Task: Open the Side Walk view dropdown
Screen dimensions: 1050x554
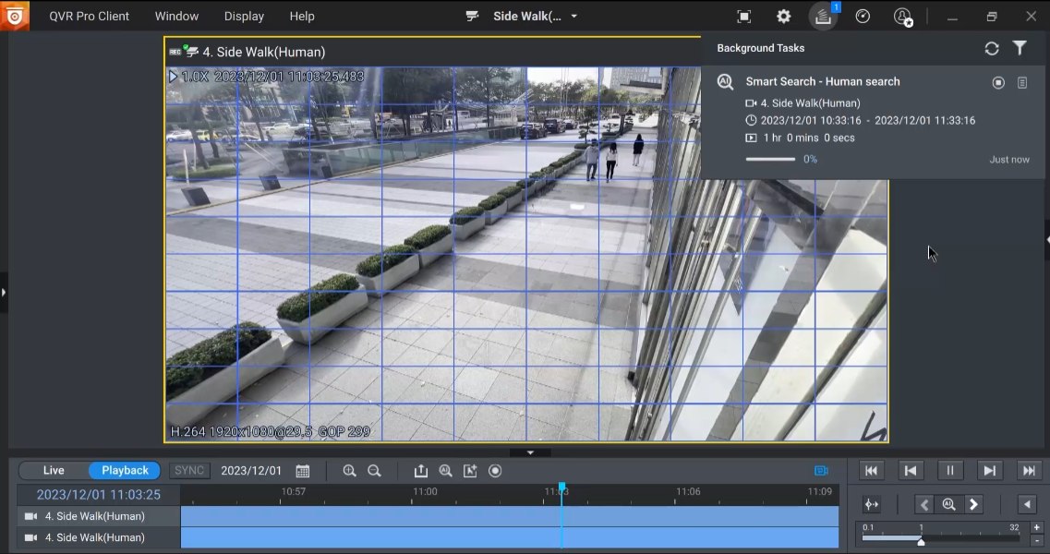Action: click(573, 17)
